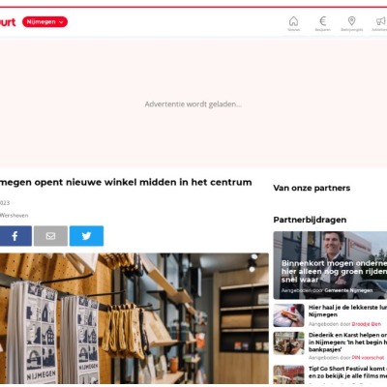Open 'Hier haal je de lekkerste' lunch article
The width and height of the screenshot is (387, 387).
(x=347, y=311)
